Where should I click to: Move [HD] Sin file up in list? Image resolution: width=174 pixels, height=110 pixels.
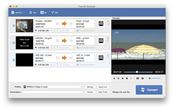(x=108, y=40)
